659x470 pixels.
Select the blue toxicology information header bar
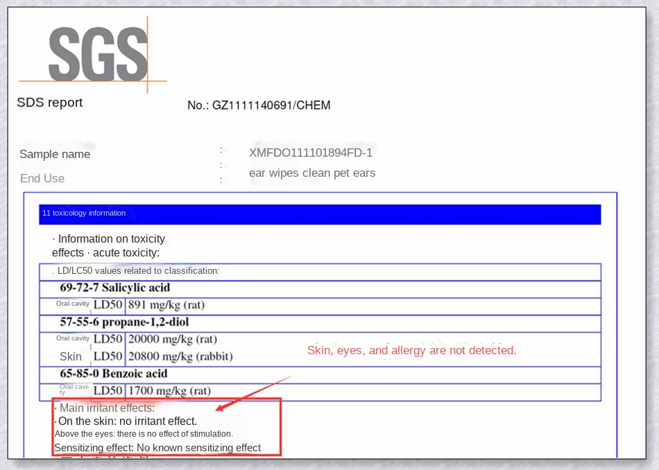319,214
